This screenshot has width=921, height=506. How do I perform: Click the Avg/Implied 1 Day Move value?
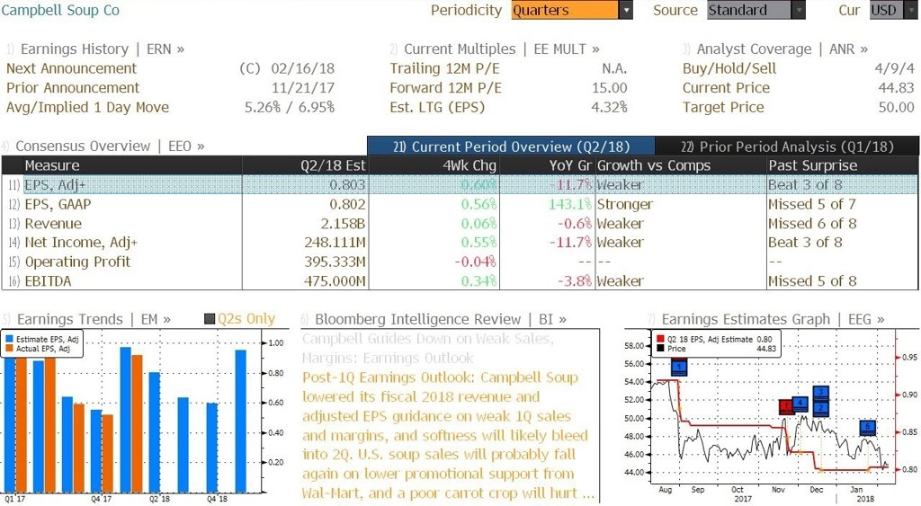pyautogui.click(x=290, y=108)
